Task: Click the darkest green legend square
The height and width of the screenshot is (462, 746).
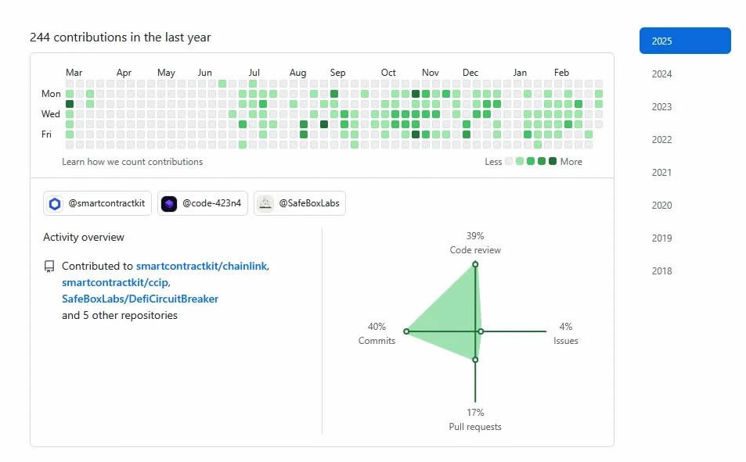Action: pyautogui.click(x=553, y=162)
